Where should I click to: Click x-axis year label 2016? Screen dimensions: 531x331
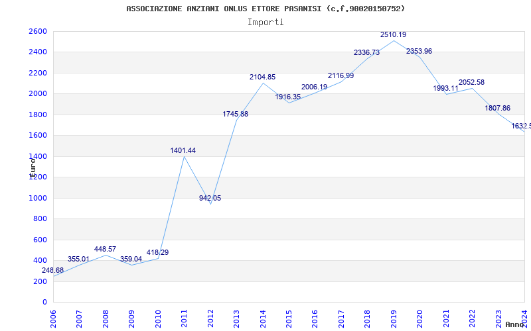pos(315,318)
